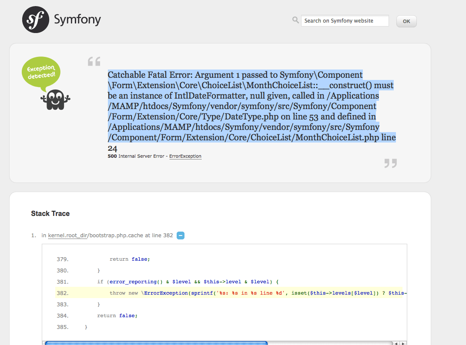Click the Symfony logo icon
This screenshot has height=345, width=466.
tap(36, 20)
